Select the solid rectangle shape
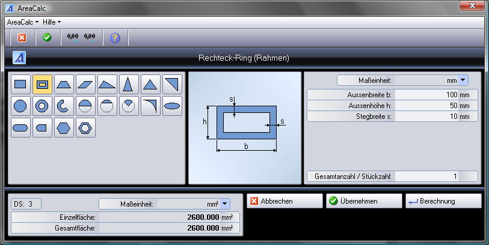 [x=20, y=85]
